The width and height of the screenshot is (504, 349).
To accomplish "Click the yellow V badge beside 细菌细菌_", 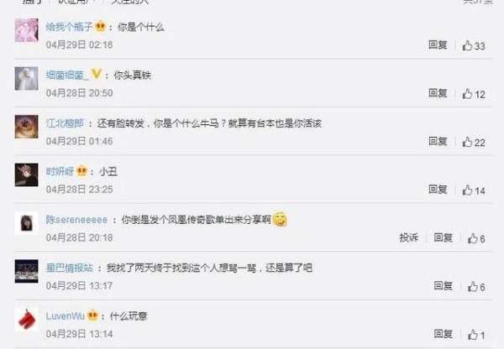I will [96, 74].
